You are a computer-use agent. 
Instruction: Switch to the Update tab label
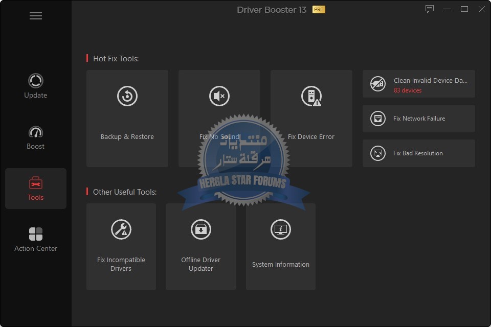click(36, 96)
